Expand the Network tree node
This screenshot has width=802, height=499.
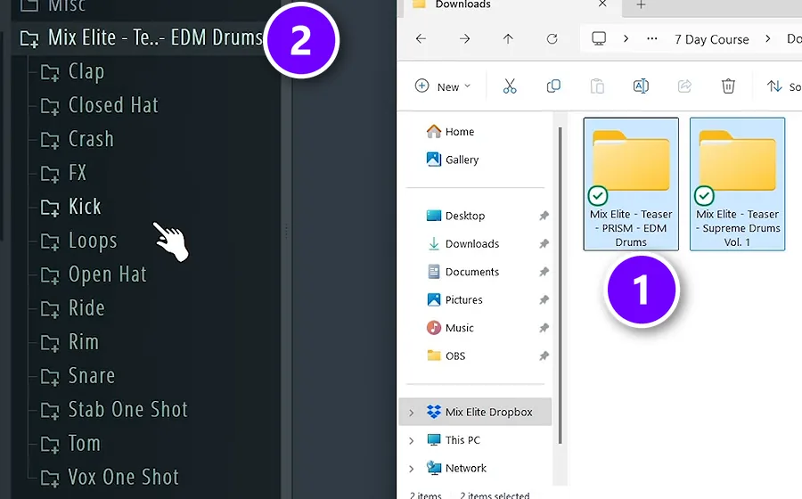[411, 469]
